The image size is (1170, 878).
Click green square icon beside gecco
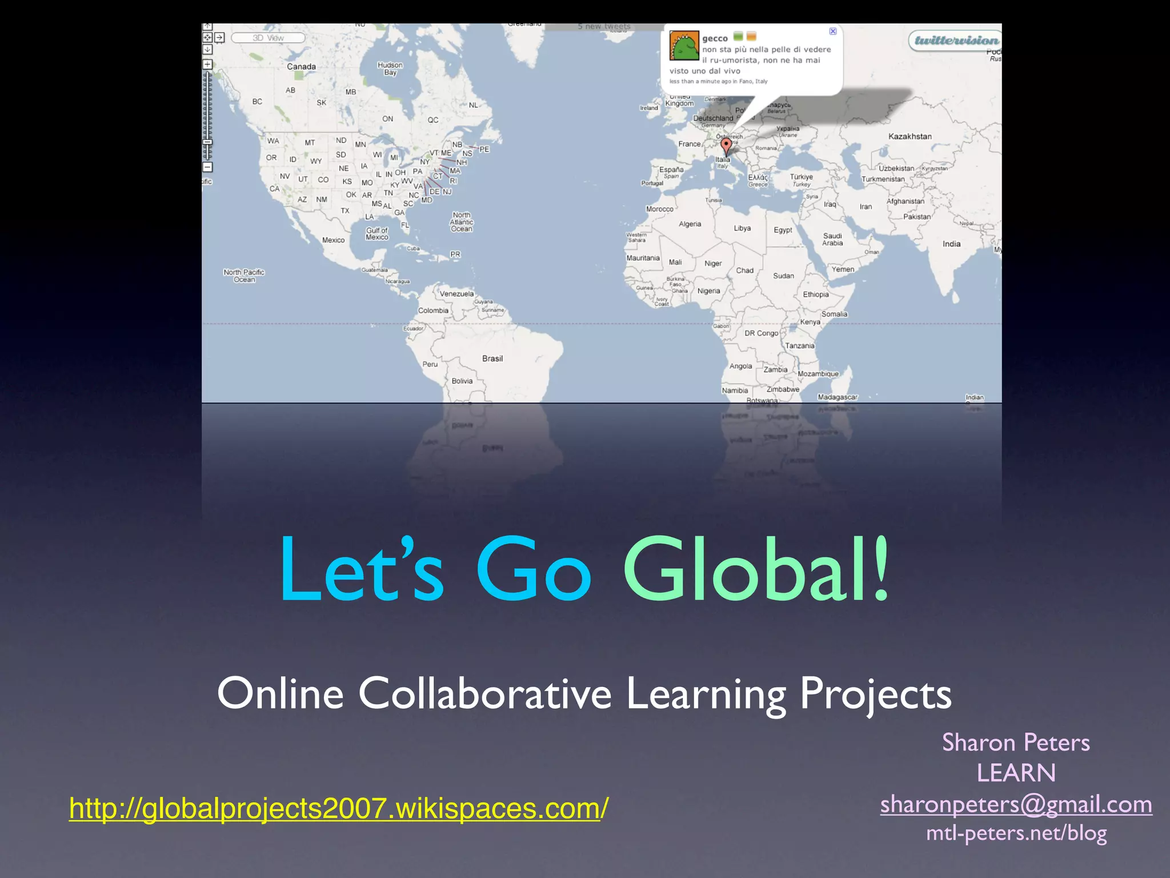(x=738, y=37)
